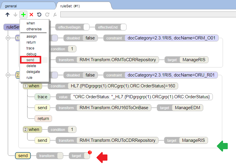Choose 'otherwise' from add menu

tap(34, 29)
